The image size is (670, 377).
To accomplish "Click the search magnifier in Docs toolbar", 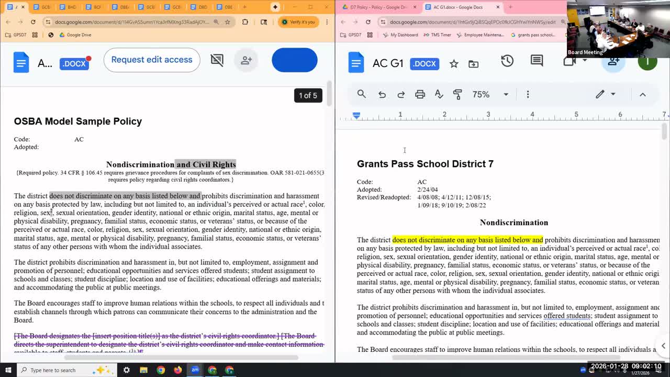I will pyautogui.click(x=361, y=94).
